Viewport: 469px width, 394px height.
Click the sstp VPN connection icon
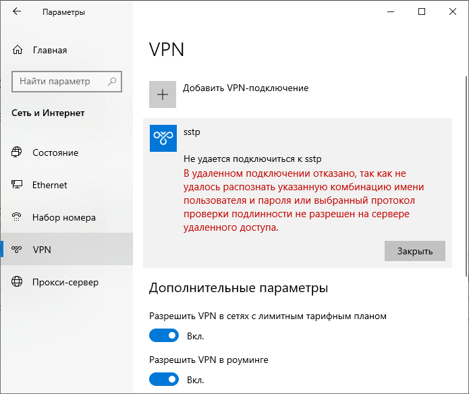point(163,137)
